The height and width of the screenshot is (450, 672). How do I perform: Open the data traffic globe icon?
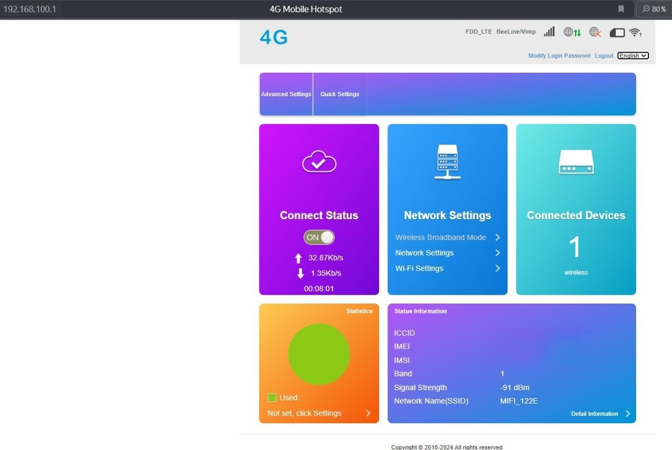click(572, 32)
